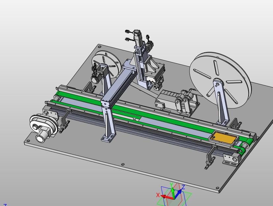273x206 pixels.
Task: Click the green Y axis arrow on the triad
Action: (x=173, y=192)
